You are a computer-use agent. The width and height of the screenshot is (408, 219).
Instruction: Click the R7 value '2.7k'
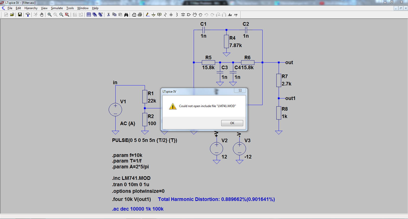pyautogui.click(x=287, y=84)
